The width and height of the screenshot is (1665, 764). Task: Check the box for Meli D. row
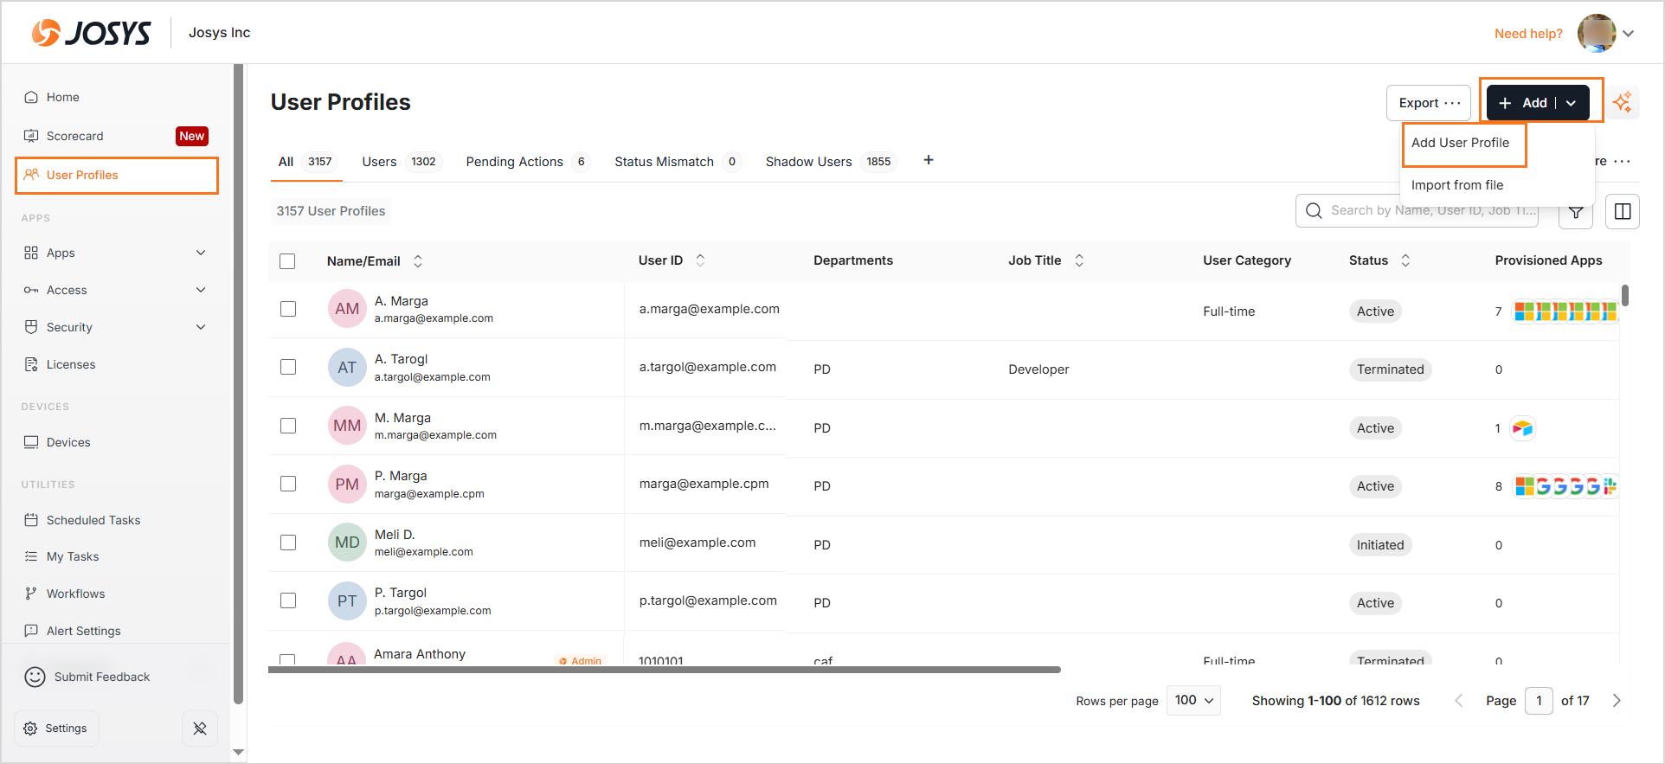pos(288,543)
